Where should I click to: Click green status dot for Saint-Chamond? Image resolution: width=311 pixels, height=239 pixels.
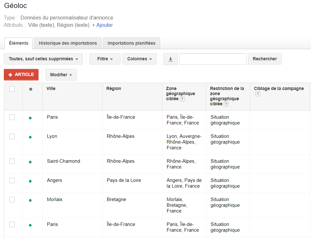pos(30,162)
